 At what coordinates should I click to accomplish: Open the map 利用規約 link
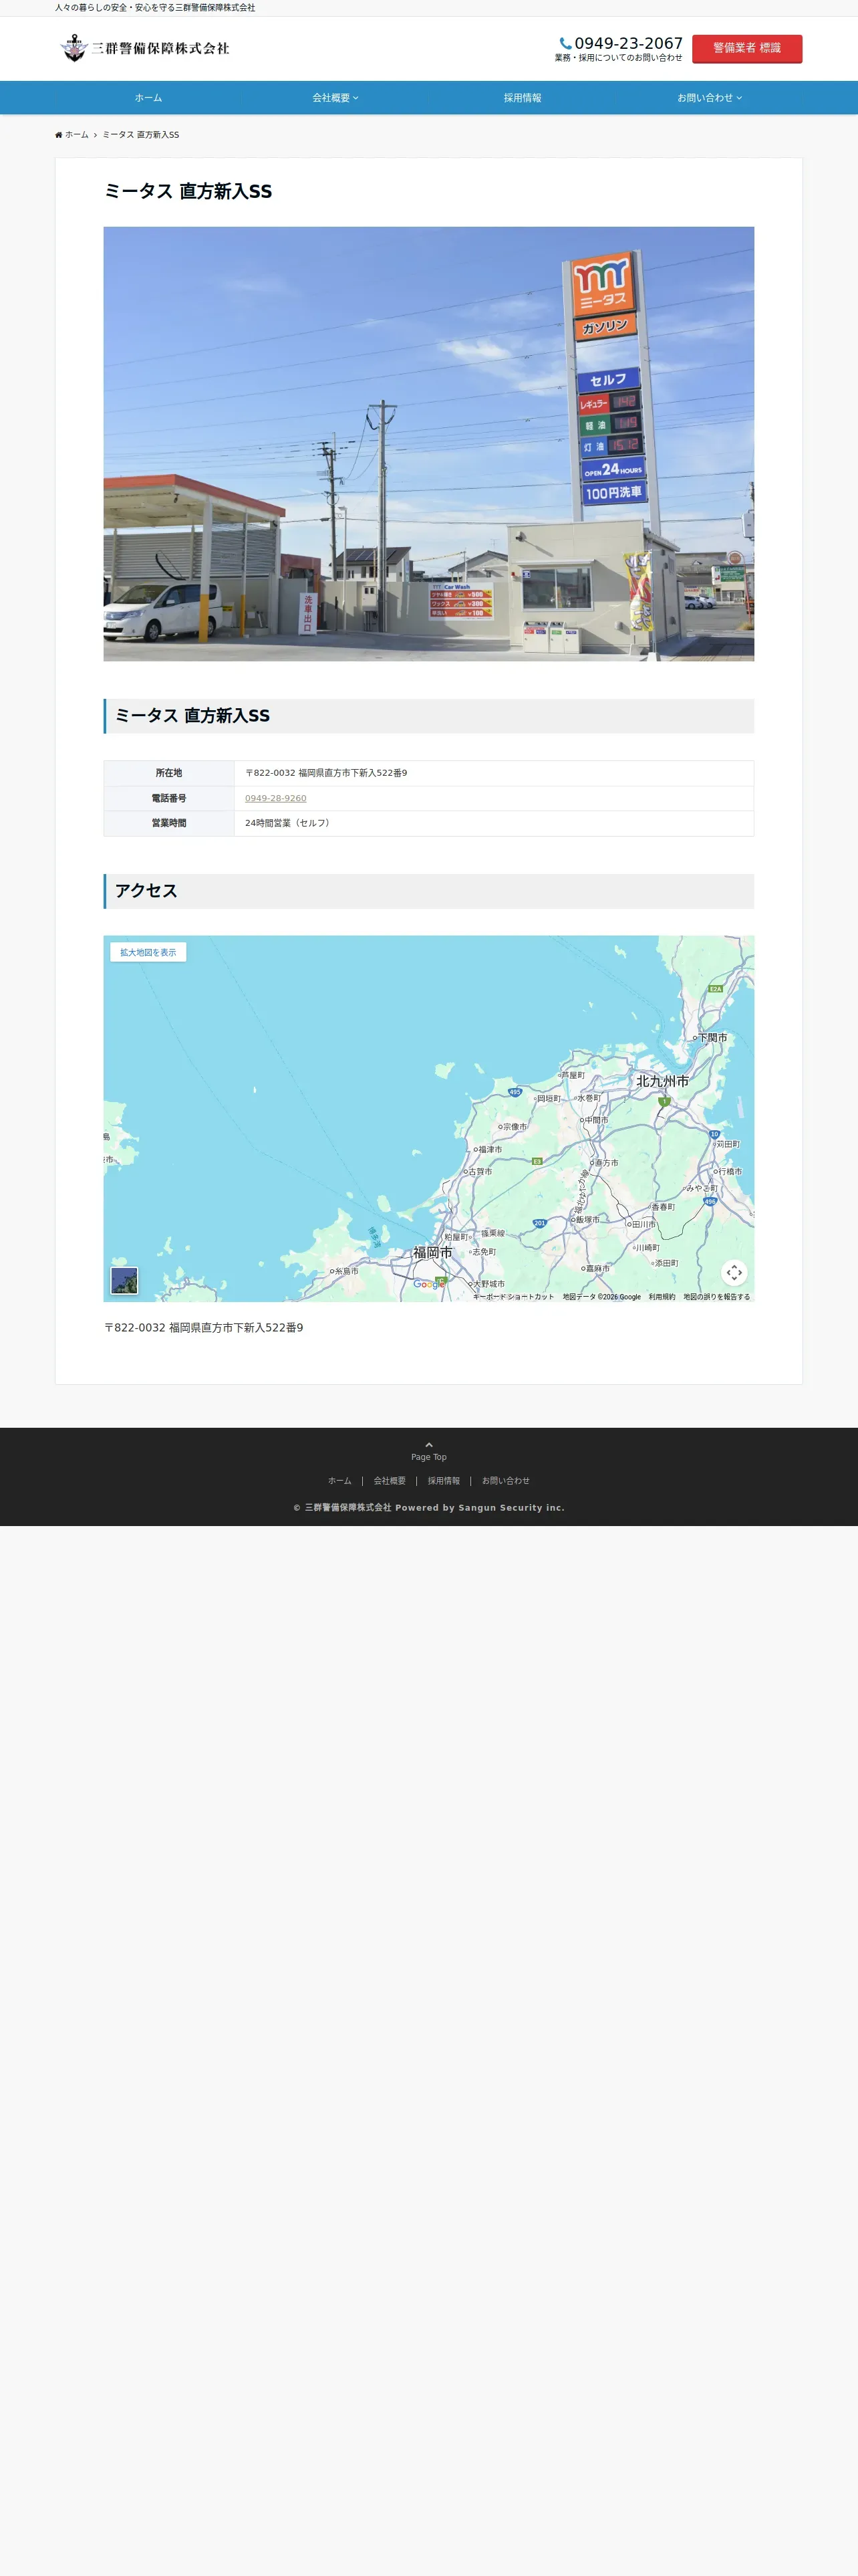click(x=662, y=1297)
